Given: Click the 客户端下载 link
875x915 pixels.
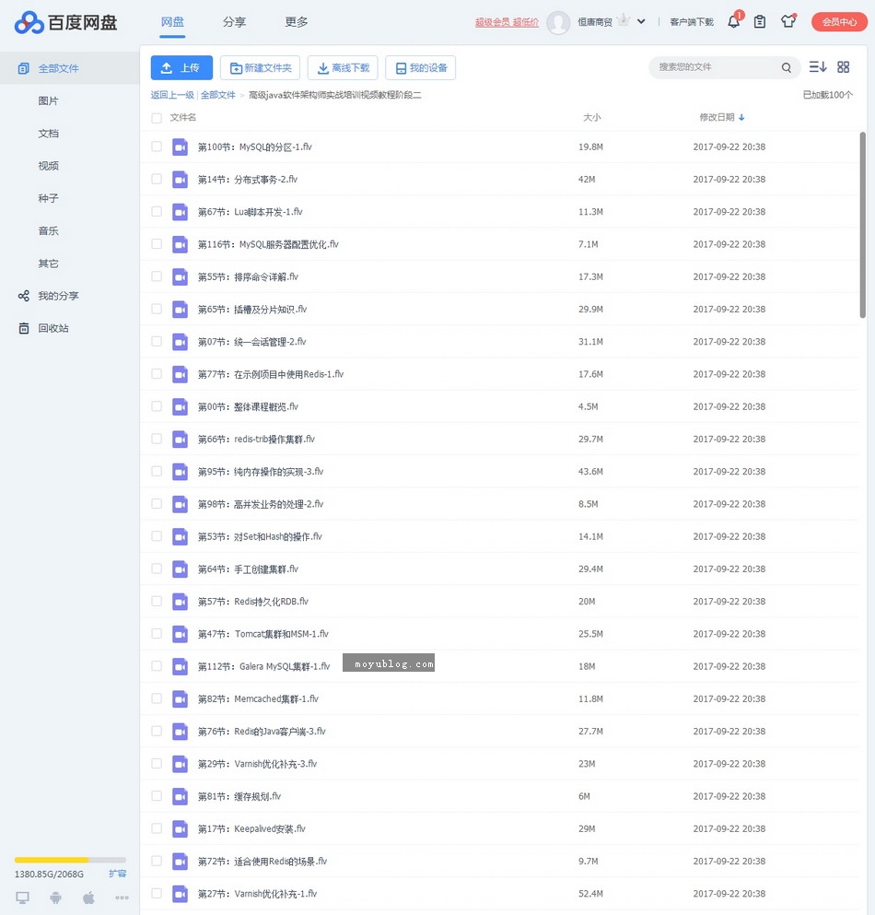Looking at the screenshot, I should click(x=692, y=22).
